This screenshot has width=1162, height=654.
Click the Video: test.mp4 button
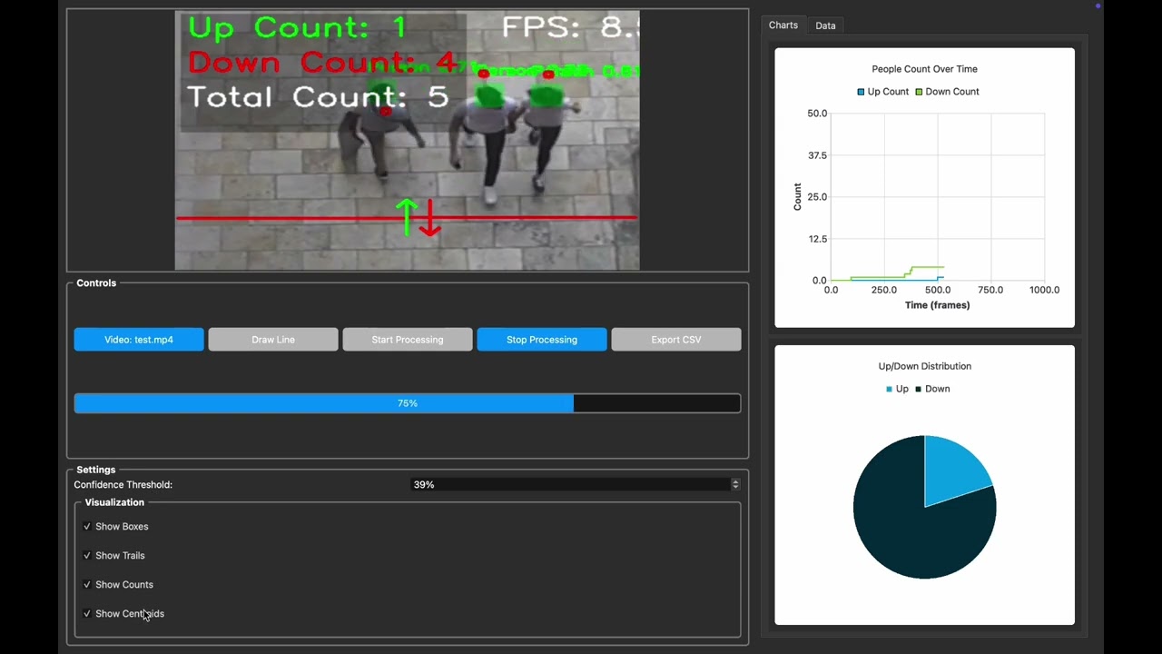click(139, 340)
